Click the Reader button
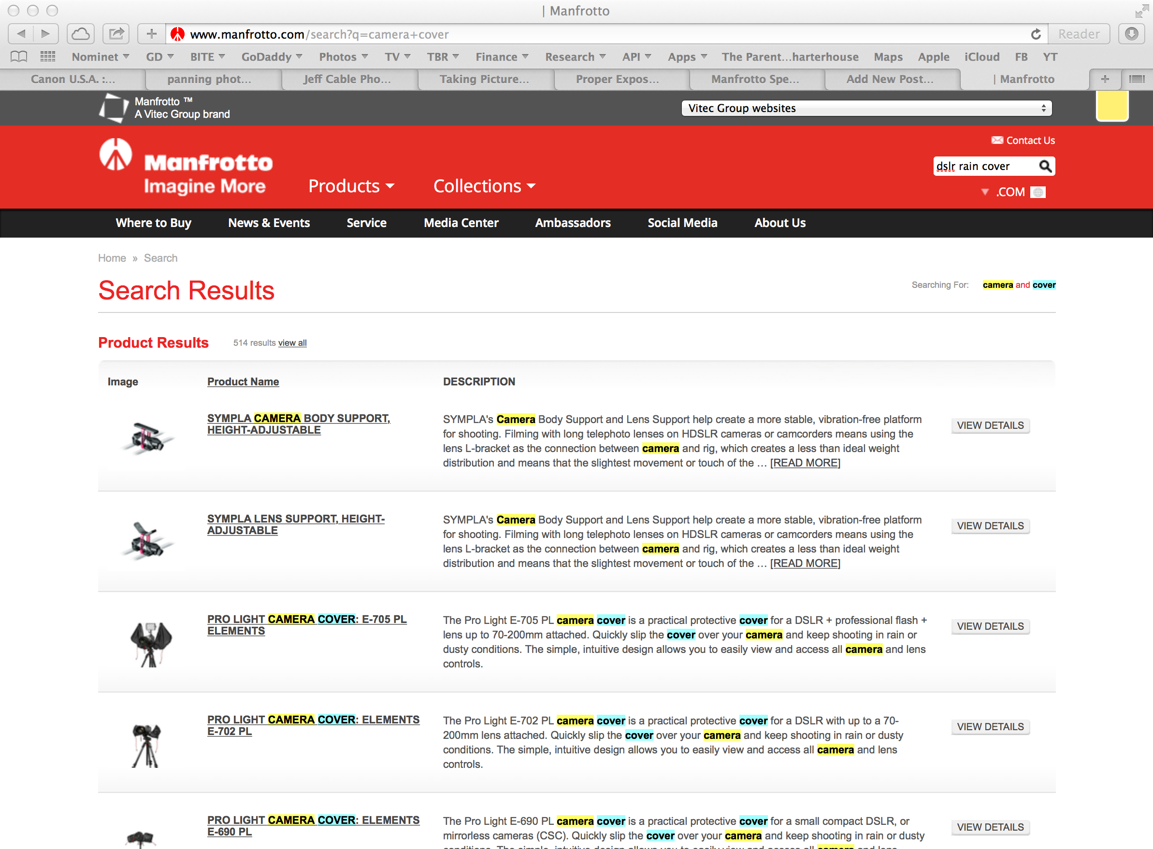The width and height of the screenshot is (1153, 849). tap(1079, 34)
